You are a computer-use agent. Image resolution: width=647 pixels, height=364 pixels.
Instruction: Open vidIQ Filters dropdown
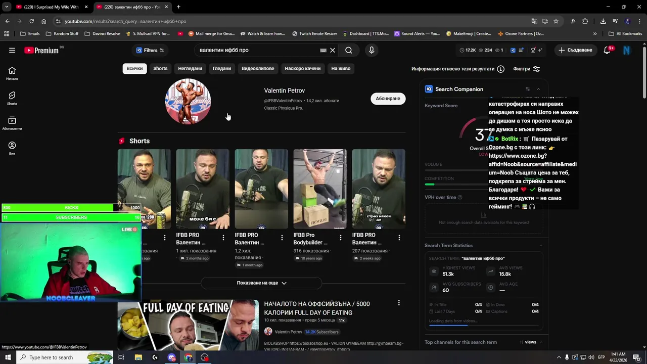(x=150, y=50)
